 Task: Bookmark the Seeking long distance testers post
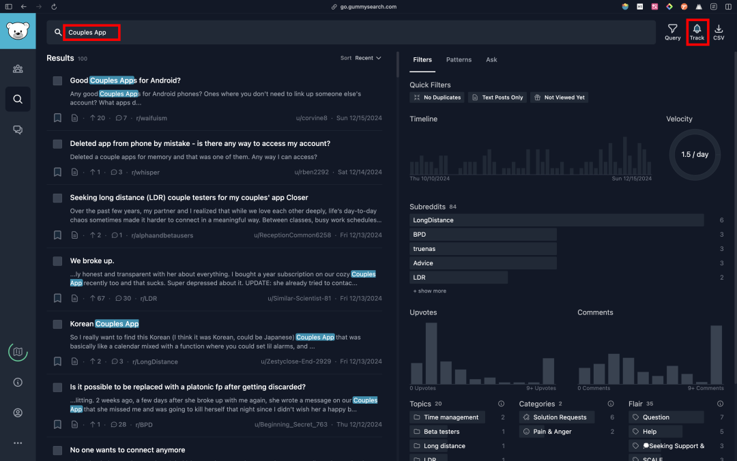coord(57,235)
